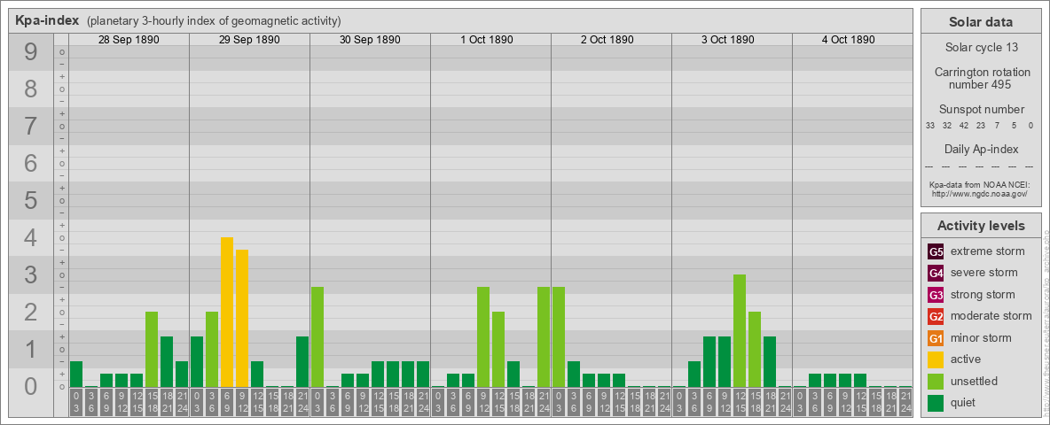Click the light green 0-3 bar on 2 Oct
Viewport: 1050px width, 425px height.
tap(559, 336)
